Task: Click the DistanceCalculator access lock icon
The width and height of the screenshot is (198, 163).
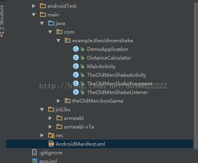Action: pyautogui.click(x=82, y=58)
